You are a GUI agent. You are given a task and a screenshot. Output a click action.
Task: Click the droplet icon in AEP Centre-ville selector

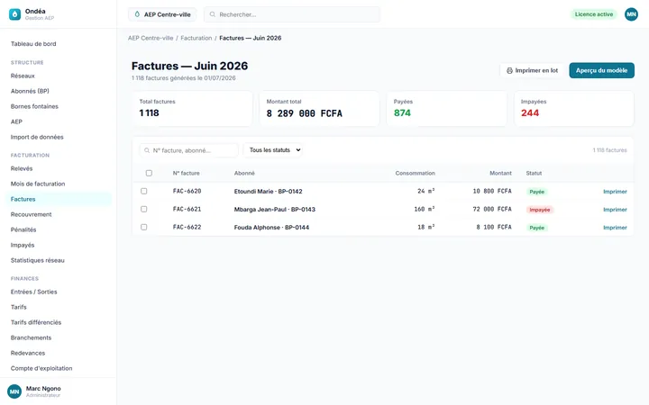137,14
